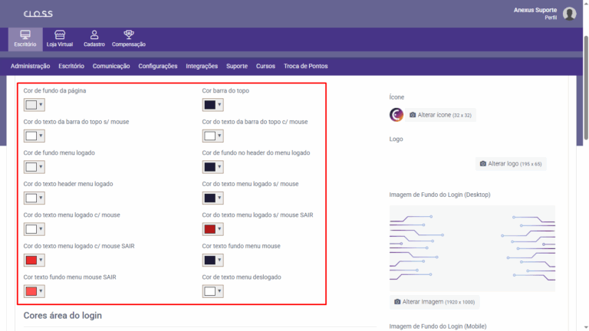
Task: Open the Administração menu
Action: click(31, 67)
